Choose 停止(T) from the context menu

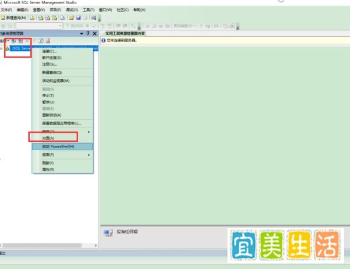click(x=62, y=95)
